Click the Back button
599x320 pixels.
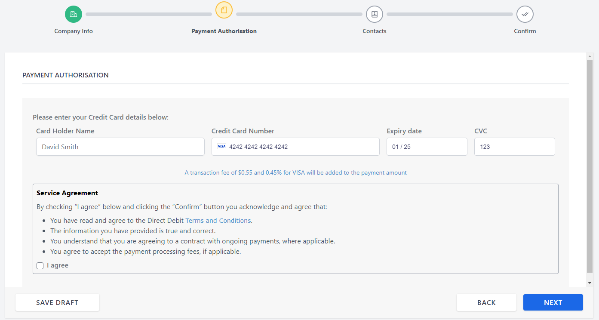pyautogui.click(x=486, y=302)
